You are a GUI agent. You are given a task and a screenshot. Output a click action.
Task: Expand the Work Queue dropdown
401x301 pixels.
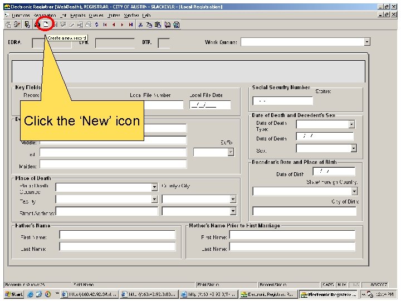[367, 42]
